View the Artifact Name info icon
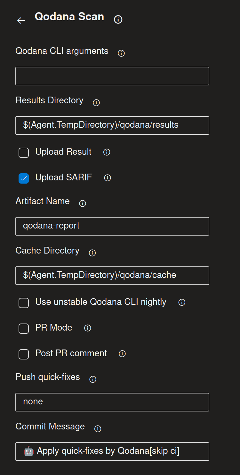The height and width of the screenshot is (475, 240). tap(82, 203)
